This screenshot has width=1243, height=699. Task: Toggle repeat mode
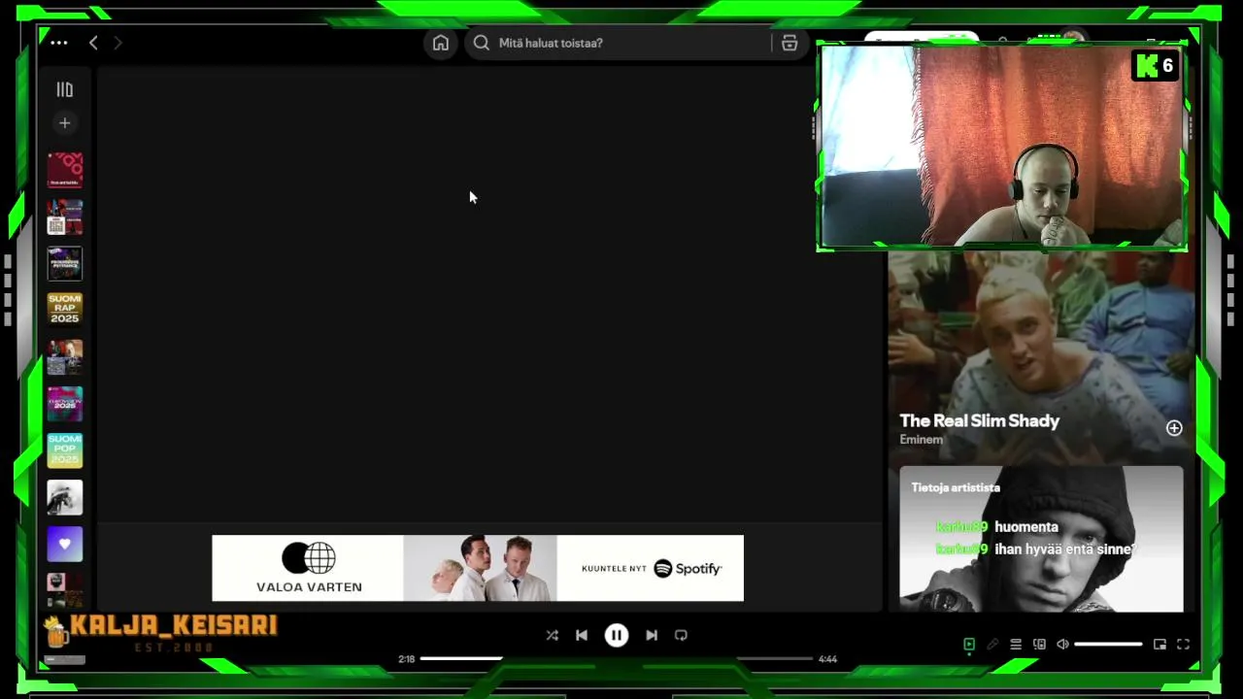pos(681,635)
